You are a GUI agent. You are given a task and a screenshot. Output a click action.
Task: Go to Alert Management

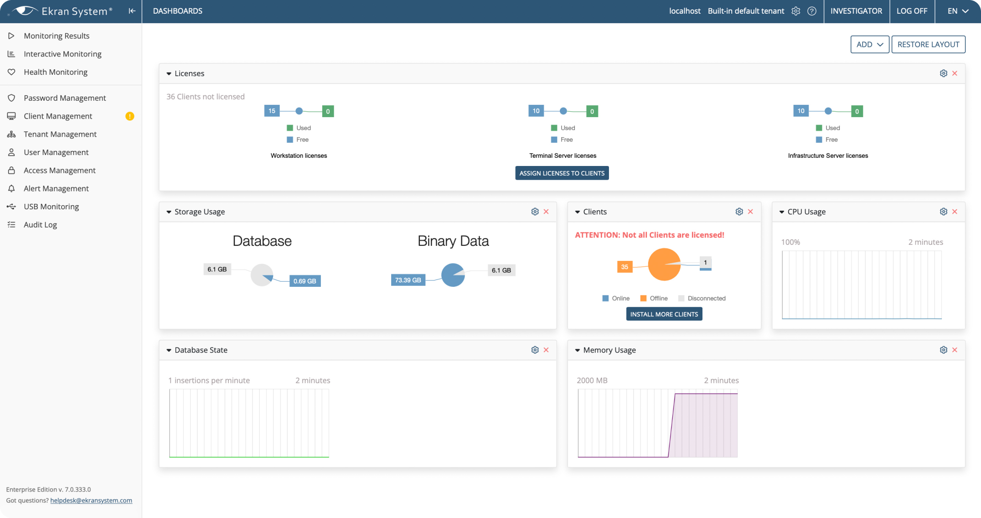pos(56,188)
